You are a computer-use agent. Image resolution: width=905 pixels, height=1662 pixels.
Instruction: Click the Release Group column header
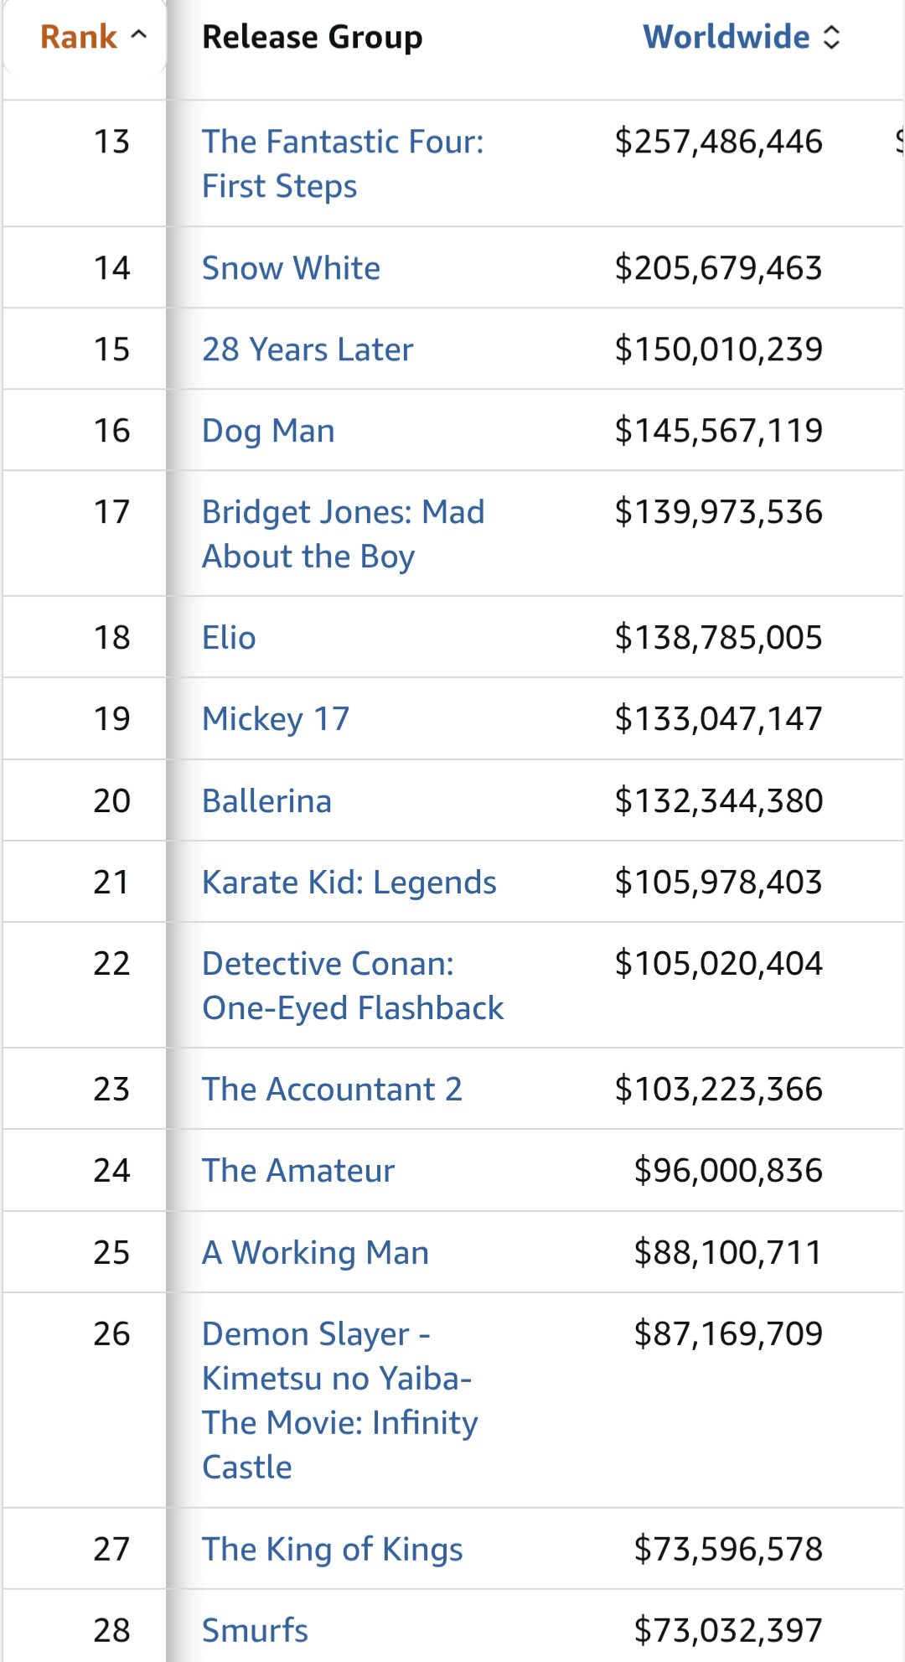(x=312, y=37)
